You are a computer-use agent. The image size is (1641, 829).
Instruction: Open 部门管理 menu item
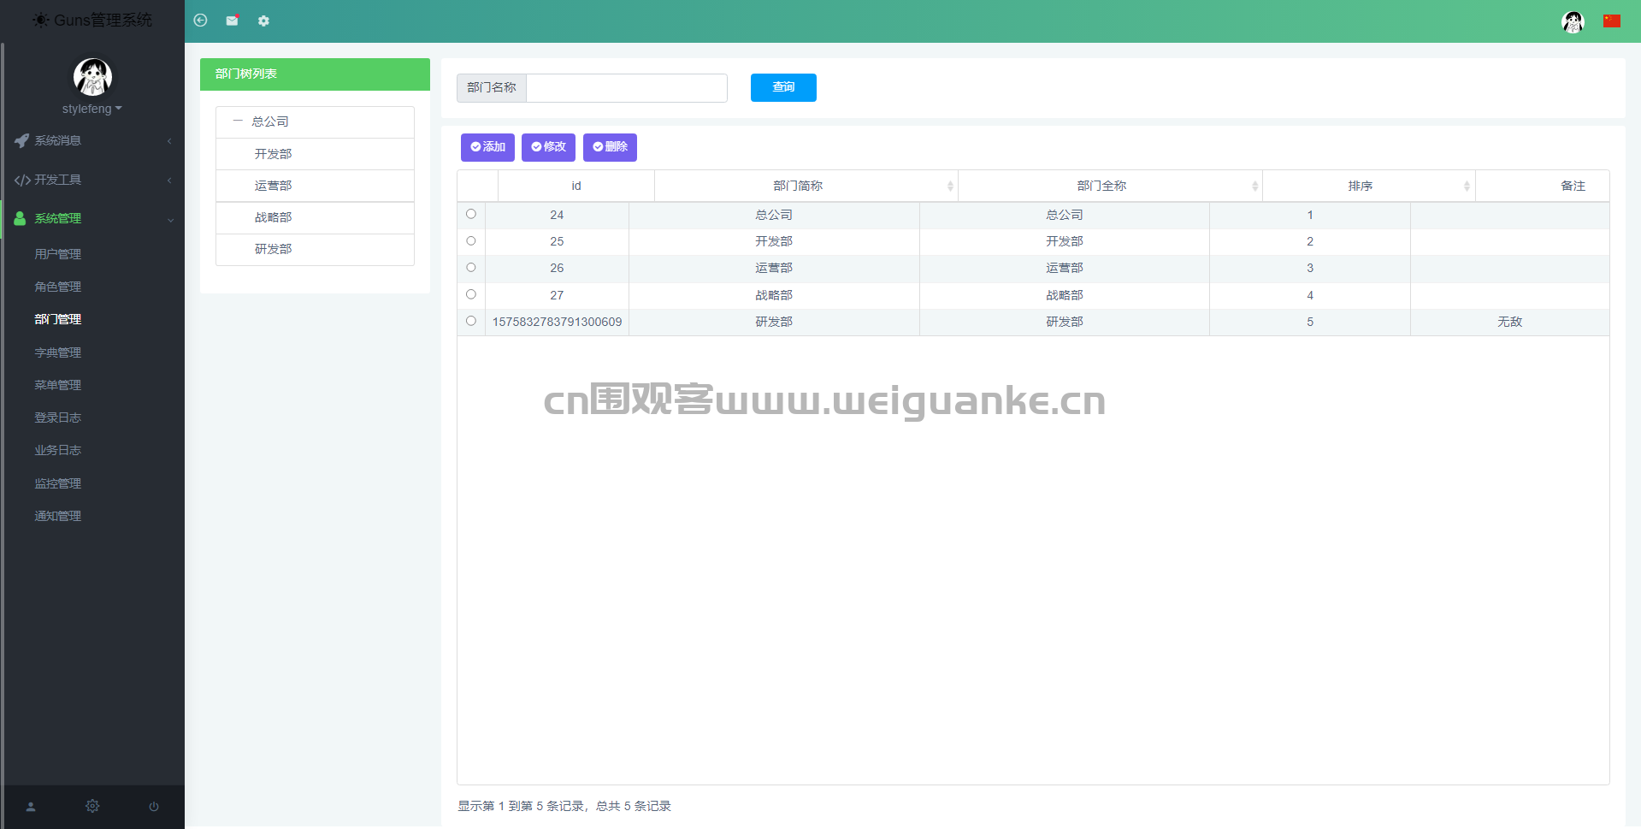[x=58, y=319]
